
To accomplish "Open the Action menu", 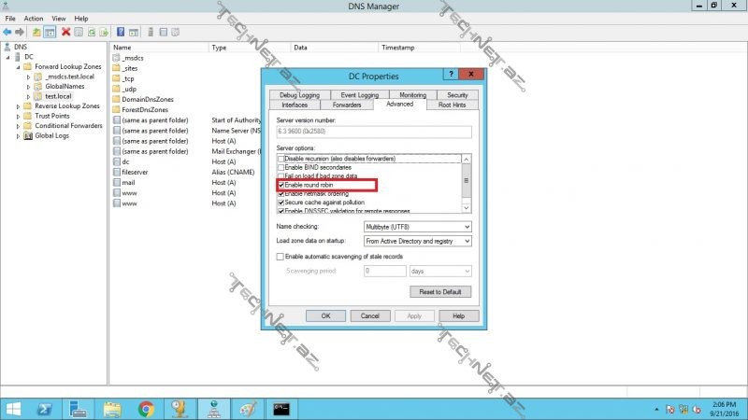I will (x=34, y=18).
